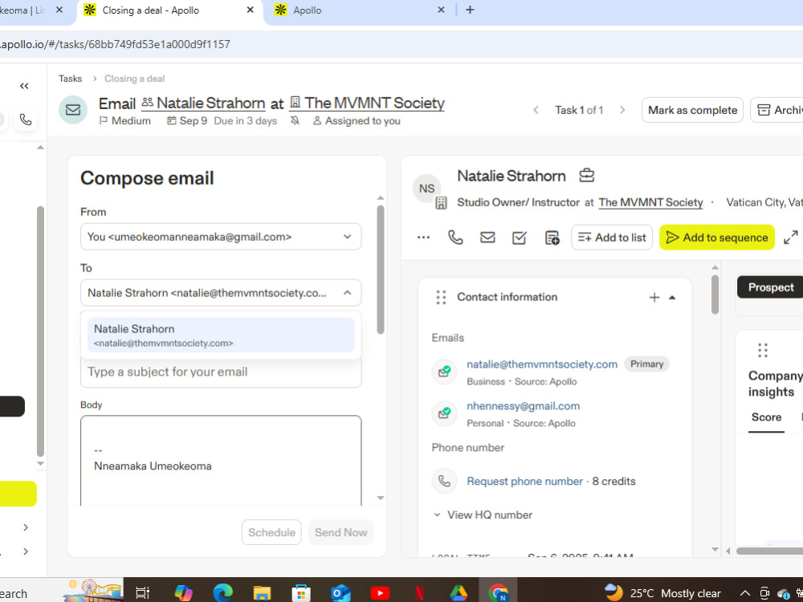This screenshot has width=803, height=602.
Task: Call contact using phone icon in action bar
Action: pyautogui.click(x=455, y=238)
